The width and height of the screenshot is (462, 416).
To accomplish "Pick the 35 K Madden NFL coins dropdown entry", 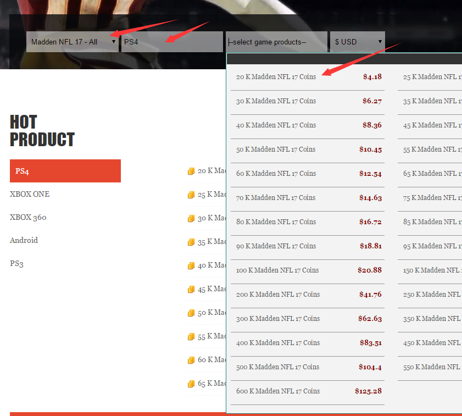I will (x=430, y=101).
